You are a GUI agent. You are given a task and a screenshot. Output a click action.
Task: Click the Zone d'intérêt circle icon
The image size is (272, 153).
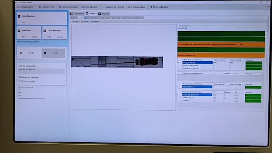coord(82,7)
